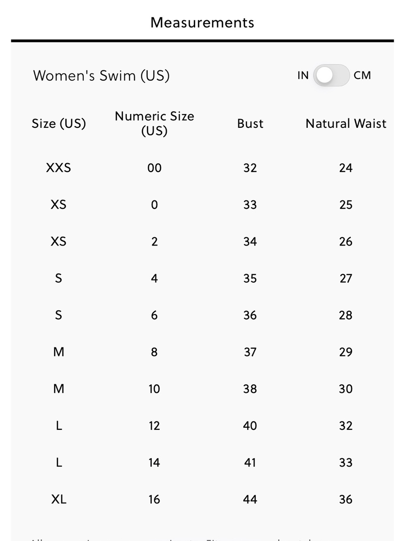Click the Natural Waist column header

coord(346,123)
